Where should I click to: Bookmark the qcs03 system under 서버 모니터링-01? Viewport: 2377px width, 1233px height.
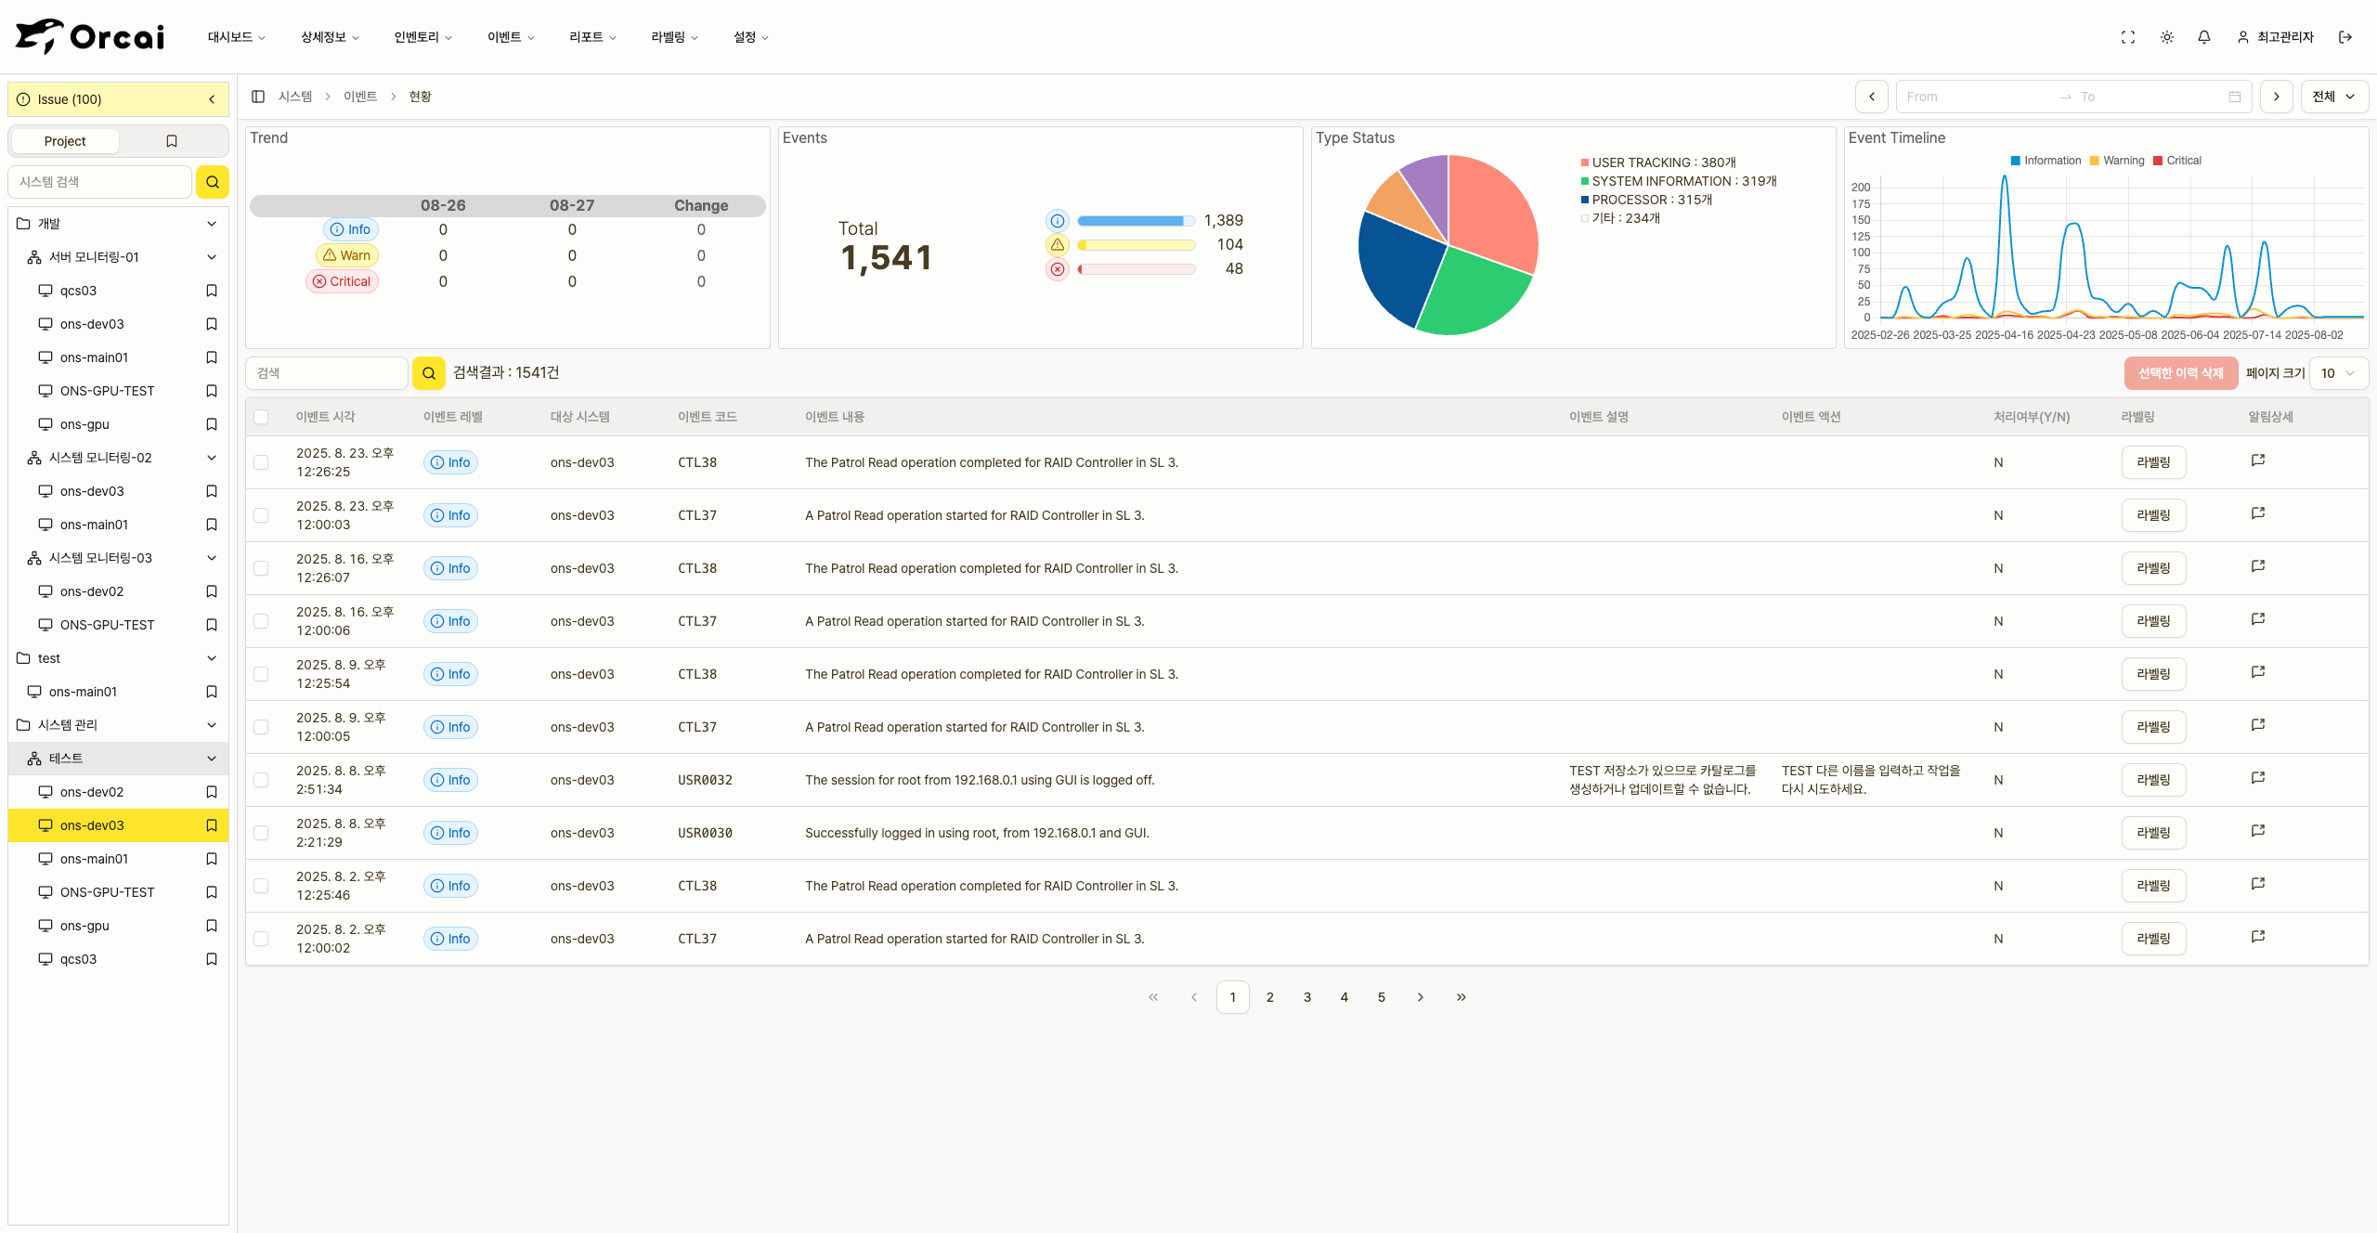click(x=212, y=291)
